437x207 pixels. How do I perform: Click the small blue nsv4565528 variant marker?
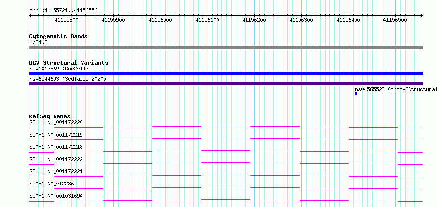coord(356,94)
